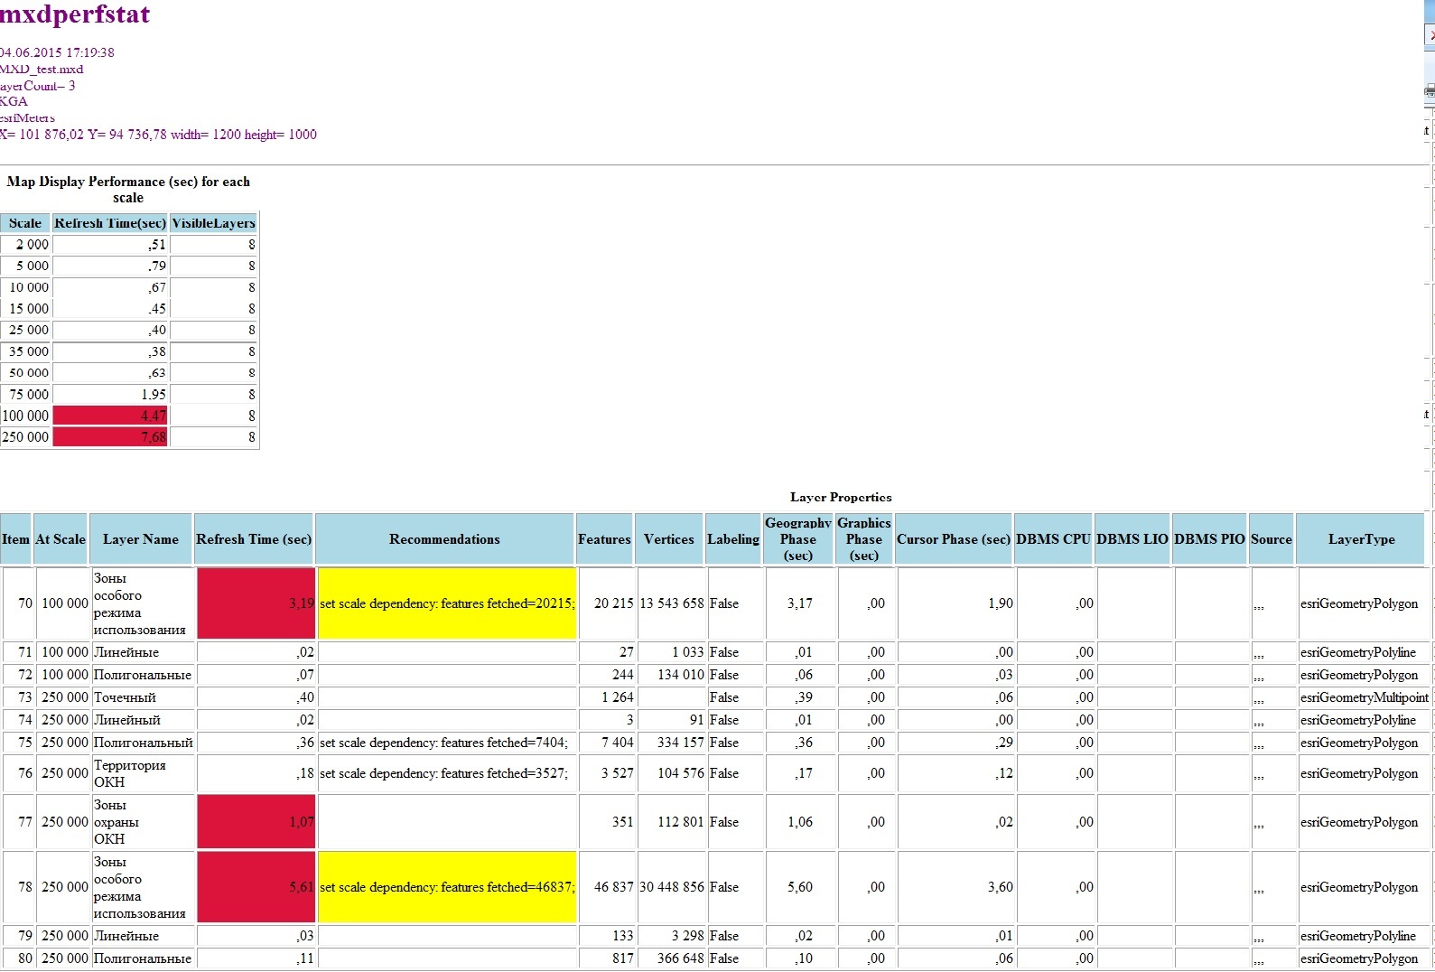Click the red 4,47 refresh time cell
This screenshot has height=972, width=1435.
pyautogui.click(x=110, y=416)
